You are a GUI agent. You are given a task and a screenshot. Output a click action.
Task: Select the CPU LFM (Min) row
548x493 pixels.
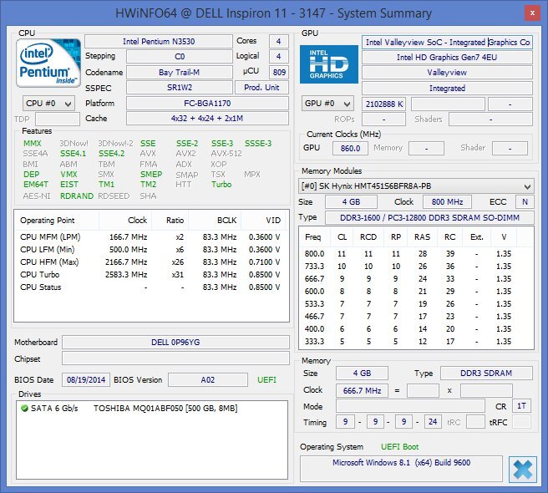point(151,250)
